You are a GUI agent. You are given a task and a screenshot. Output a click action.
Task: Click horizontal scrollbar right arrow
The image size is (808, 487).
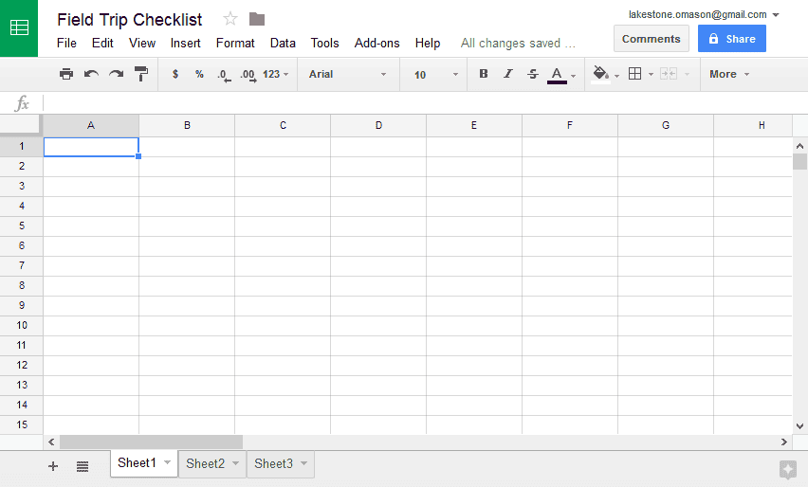click(783, 442)
